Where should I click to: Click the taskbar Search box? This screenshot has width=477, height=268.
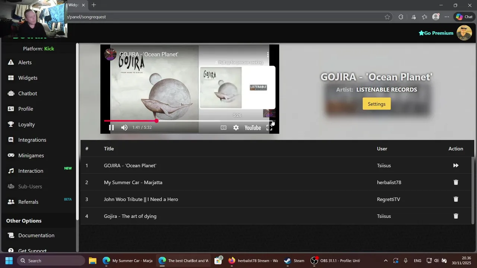(x=51, y=261)
